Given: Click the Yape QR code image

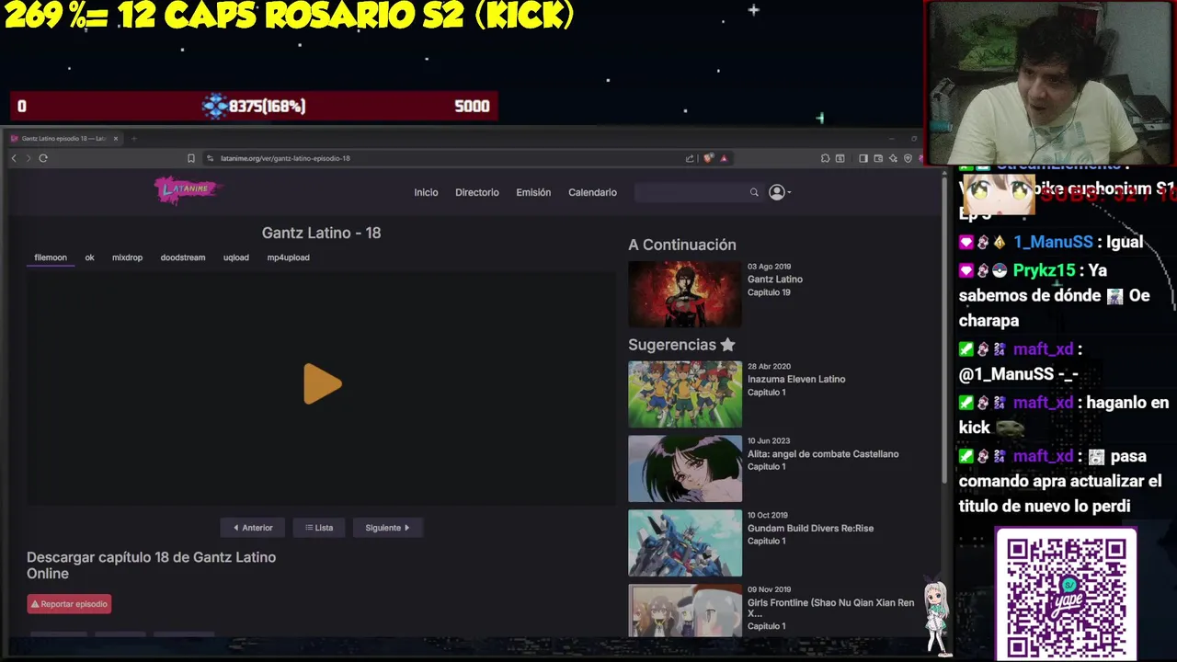Looking at the screenshot, I should point(1066,596).
